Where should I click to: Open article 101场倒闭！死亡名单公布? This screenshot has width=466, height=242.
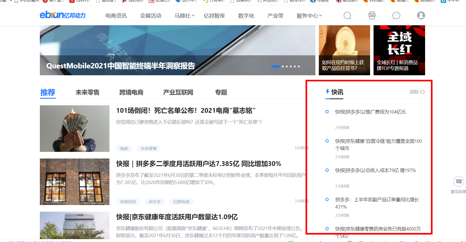point(186,110)
